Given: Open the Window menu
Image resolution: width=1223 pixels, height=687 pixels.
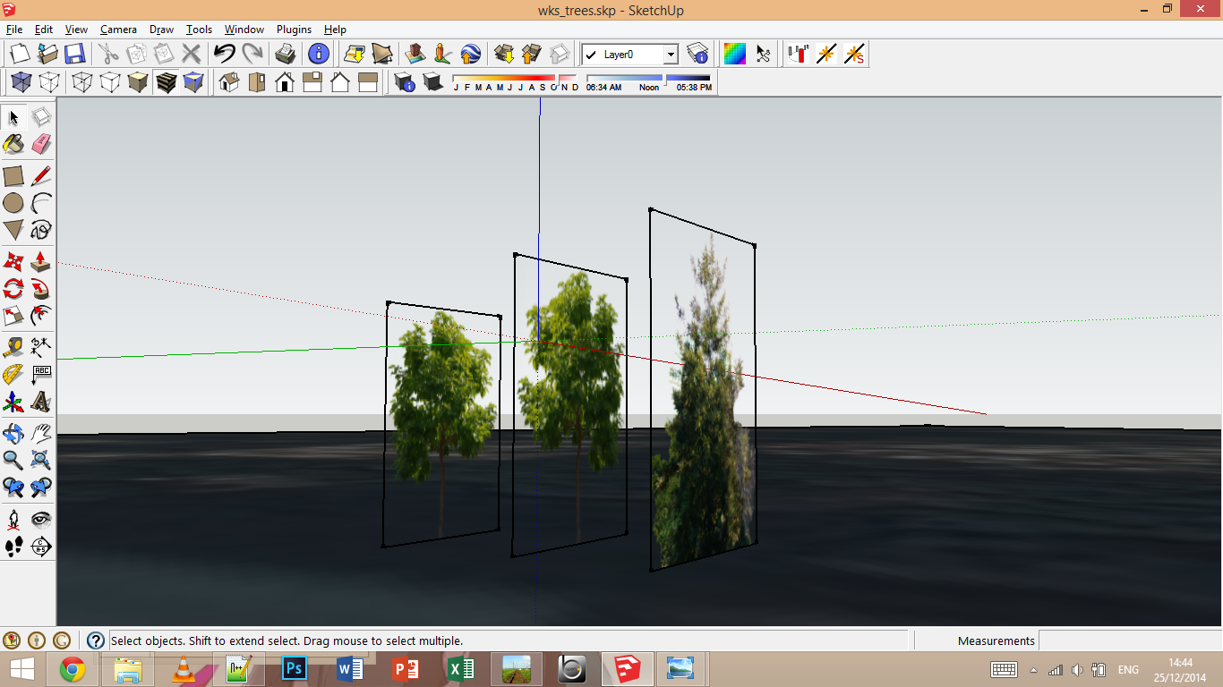Looking at the screenshot, I should [x=244, y=30].
